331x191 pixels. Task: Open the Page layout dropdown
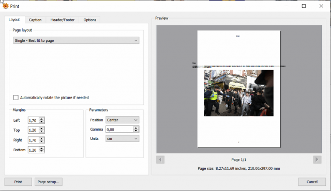[76, 40]
